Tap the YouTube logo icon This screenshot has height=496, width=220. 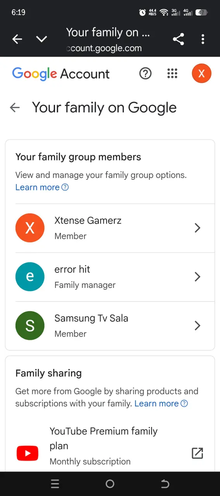tap(27, 453)
